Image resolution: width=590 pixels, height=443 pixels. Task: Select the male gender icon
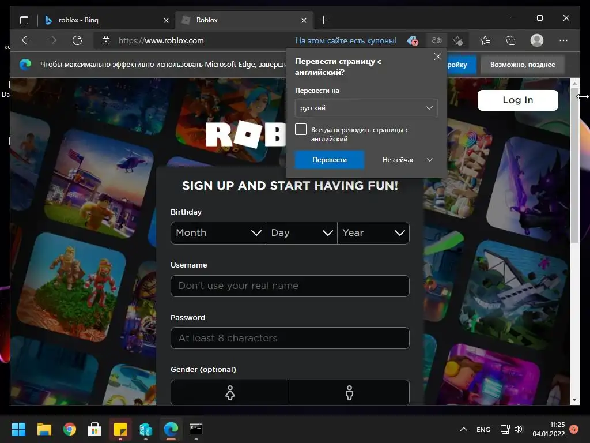pyautogui.click(x=350, y=392)
